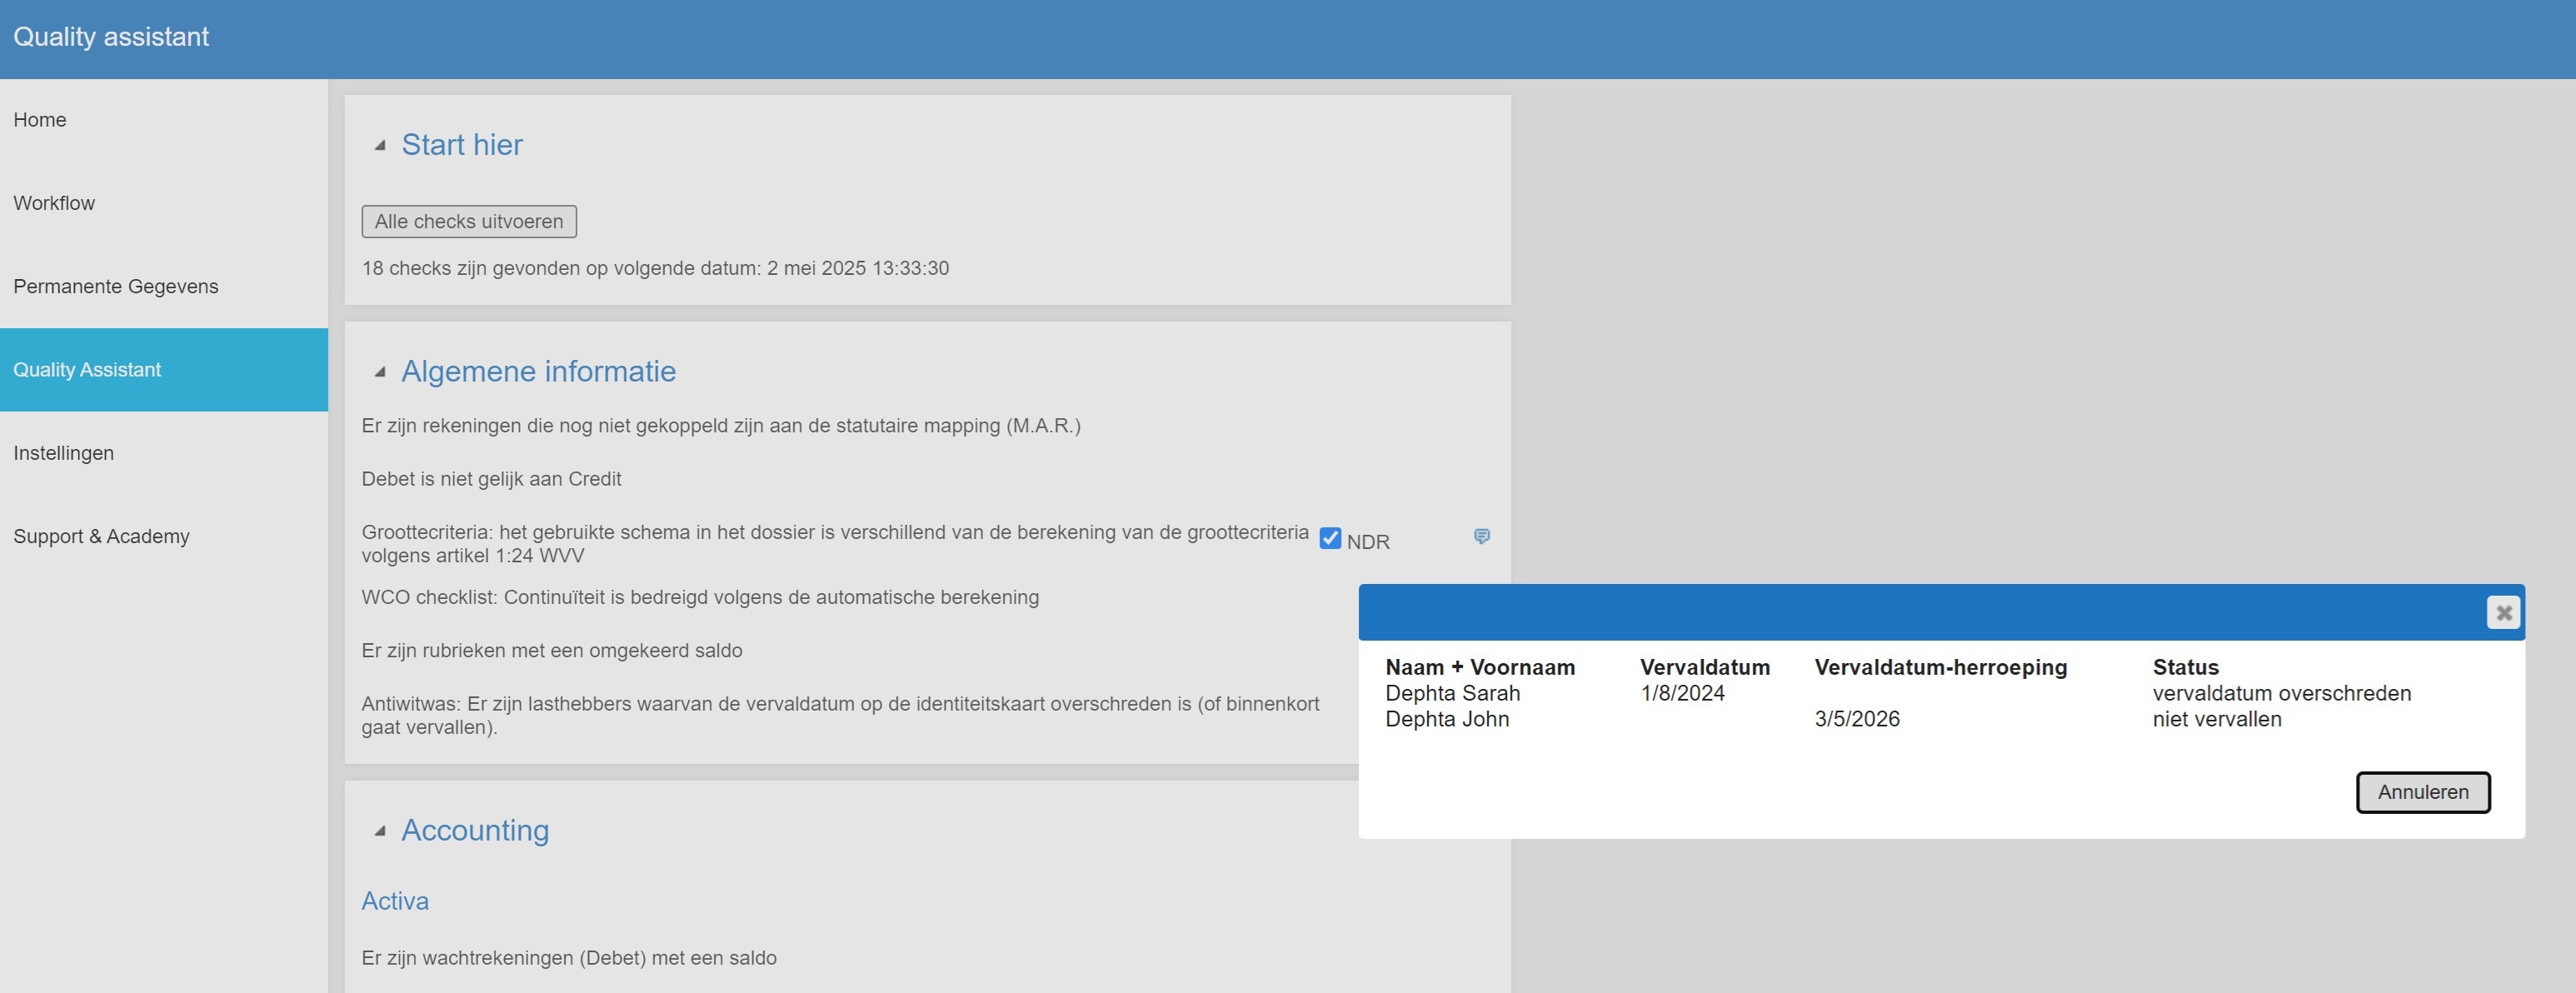Viewport: 2576px width, 993px height.
Task: Select the M.A.R. statutaire mapping message
Action: pos(721,426)
